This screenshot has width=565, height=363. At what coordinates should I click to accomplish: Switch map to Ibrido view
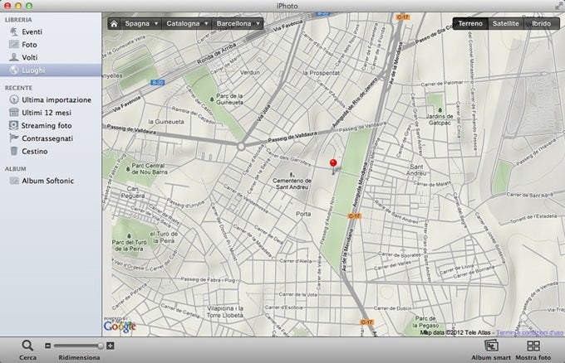(541, 24)
